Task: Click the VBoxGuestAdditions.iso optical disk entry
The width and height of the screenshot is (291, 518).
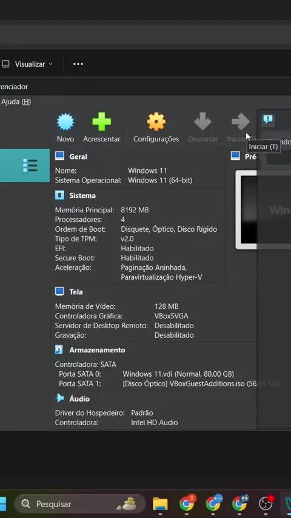Action: click(x=201, y=383)
